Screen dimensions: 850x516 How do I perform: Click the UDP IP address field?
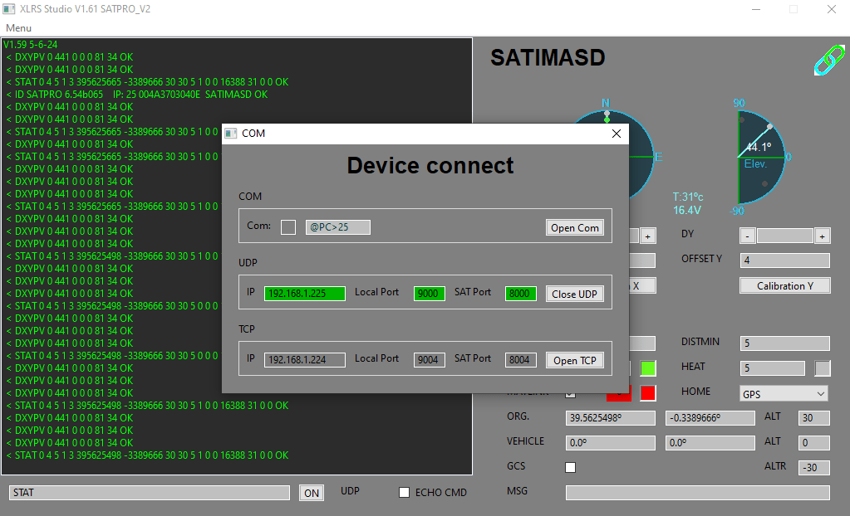pos(304,294)
